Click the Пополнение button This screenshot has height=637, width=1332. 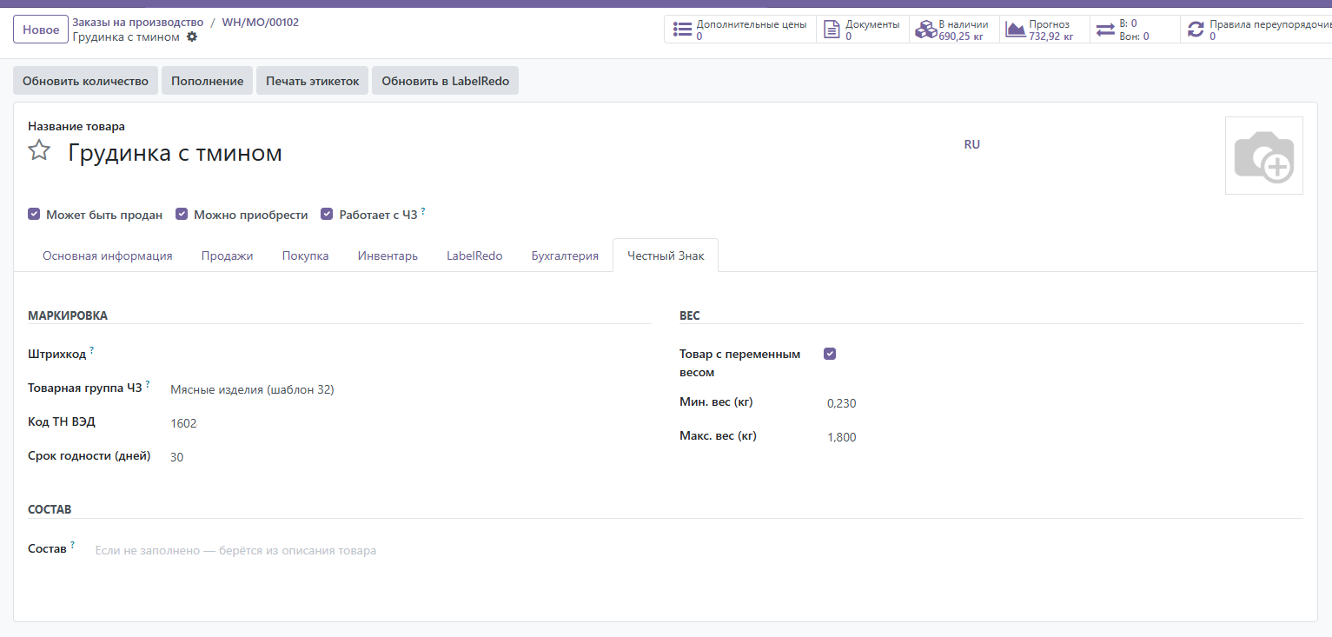207,81
